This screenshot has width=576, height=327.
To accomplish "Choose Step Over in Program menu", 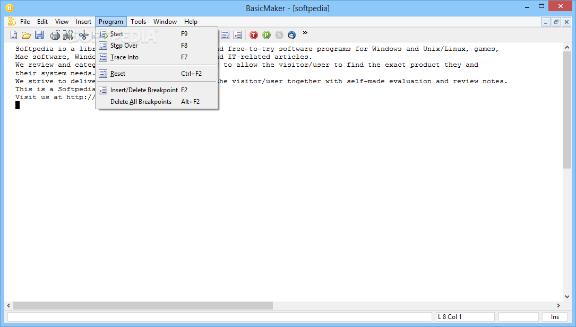I will (x=157, y=46).
